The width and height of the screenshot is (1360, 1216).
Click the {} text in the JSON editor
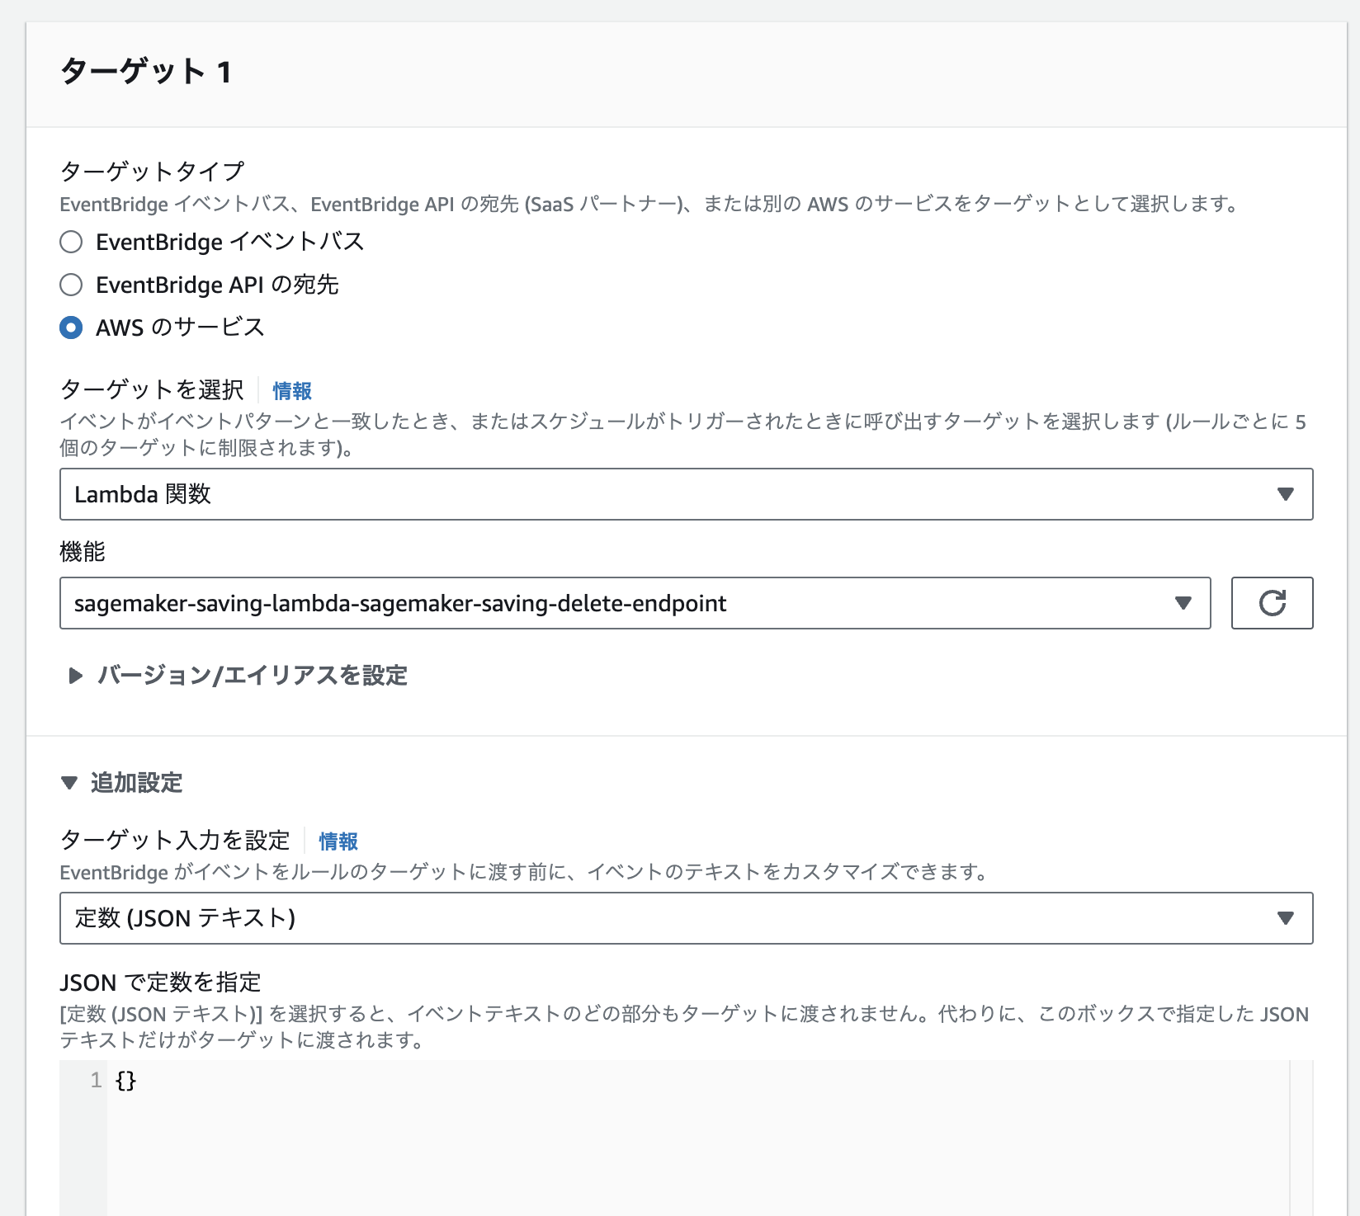point(125,1080)
